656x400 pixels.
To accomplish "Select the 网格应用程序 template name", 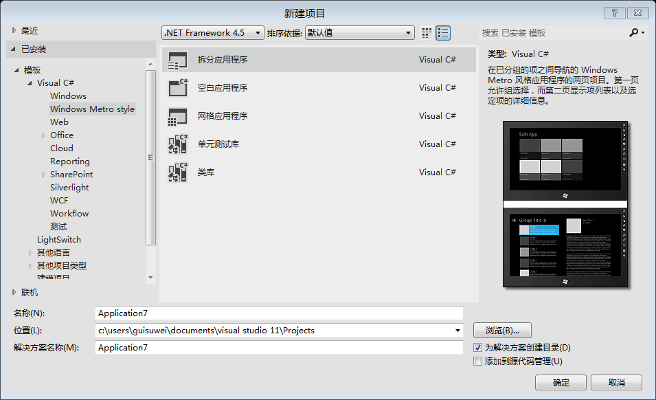I will [223, 116].
